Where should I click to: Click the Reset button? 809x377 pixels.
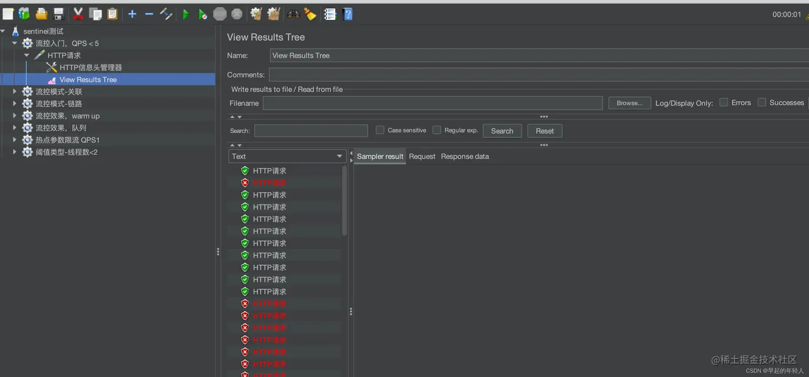(x=545, y=131)
